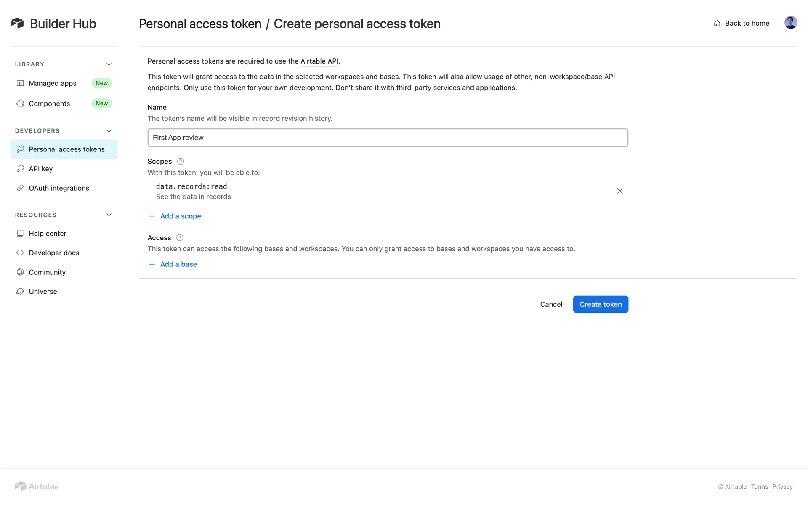
Task: Click the plus icon beside Add a base
Action: point(152,264)
